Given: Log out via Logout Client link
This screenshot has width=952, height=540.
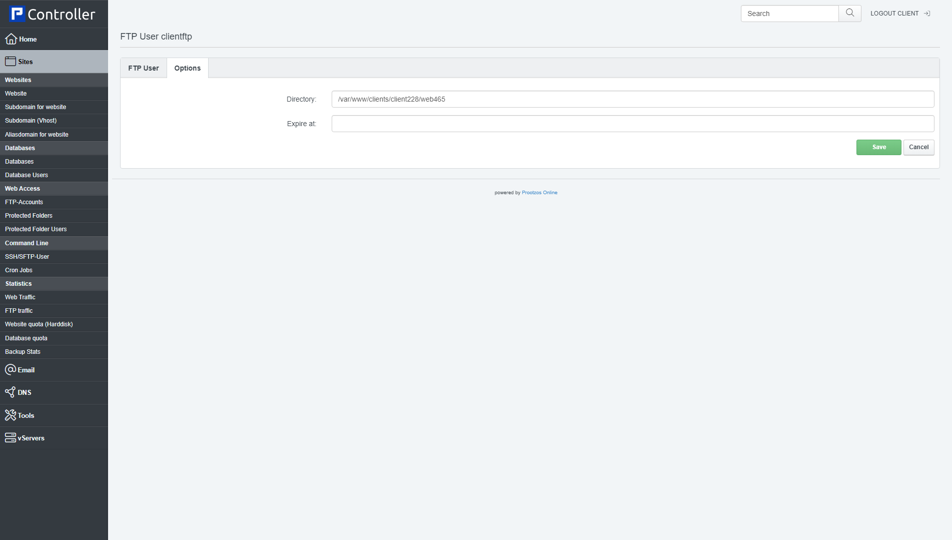Looking at the screenshot, I should click(x=899, y=14).
